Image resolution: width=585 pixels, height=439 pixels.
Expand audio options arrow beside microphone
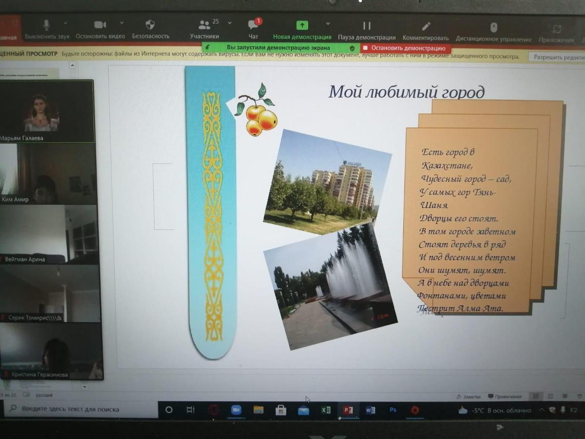point(65,23)
